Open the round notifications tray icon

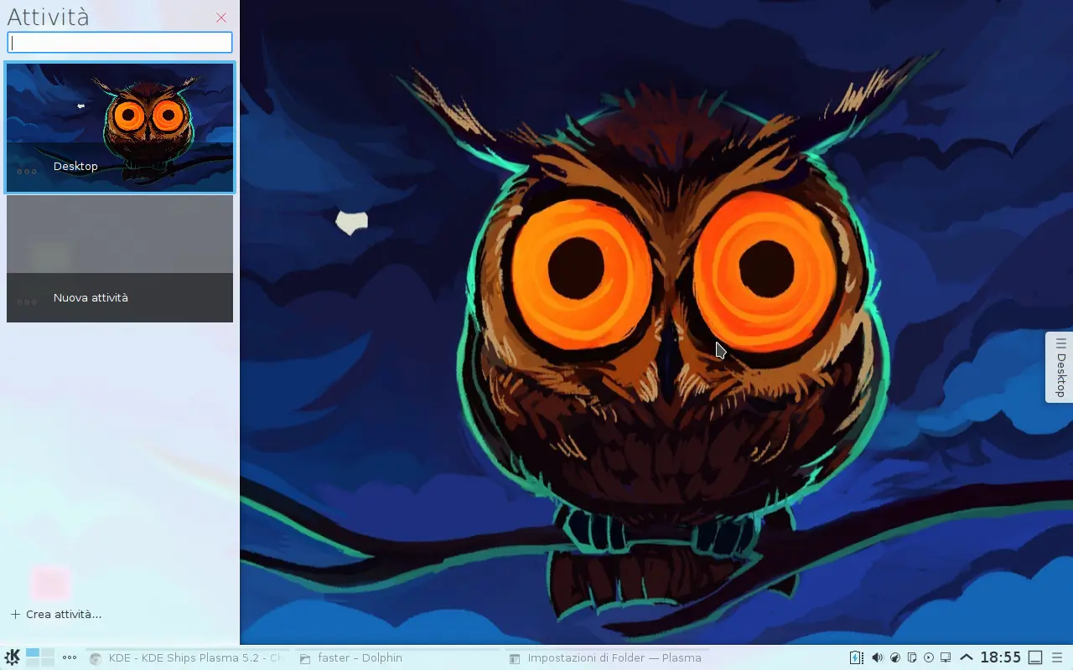[895, 657]
